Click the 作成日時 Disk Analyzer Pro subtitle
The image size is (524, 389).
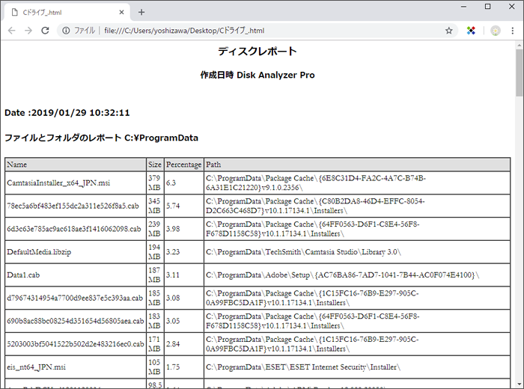pyautogui.click(x=258, y=75)
